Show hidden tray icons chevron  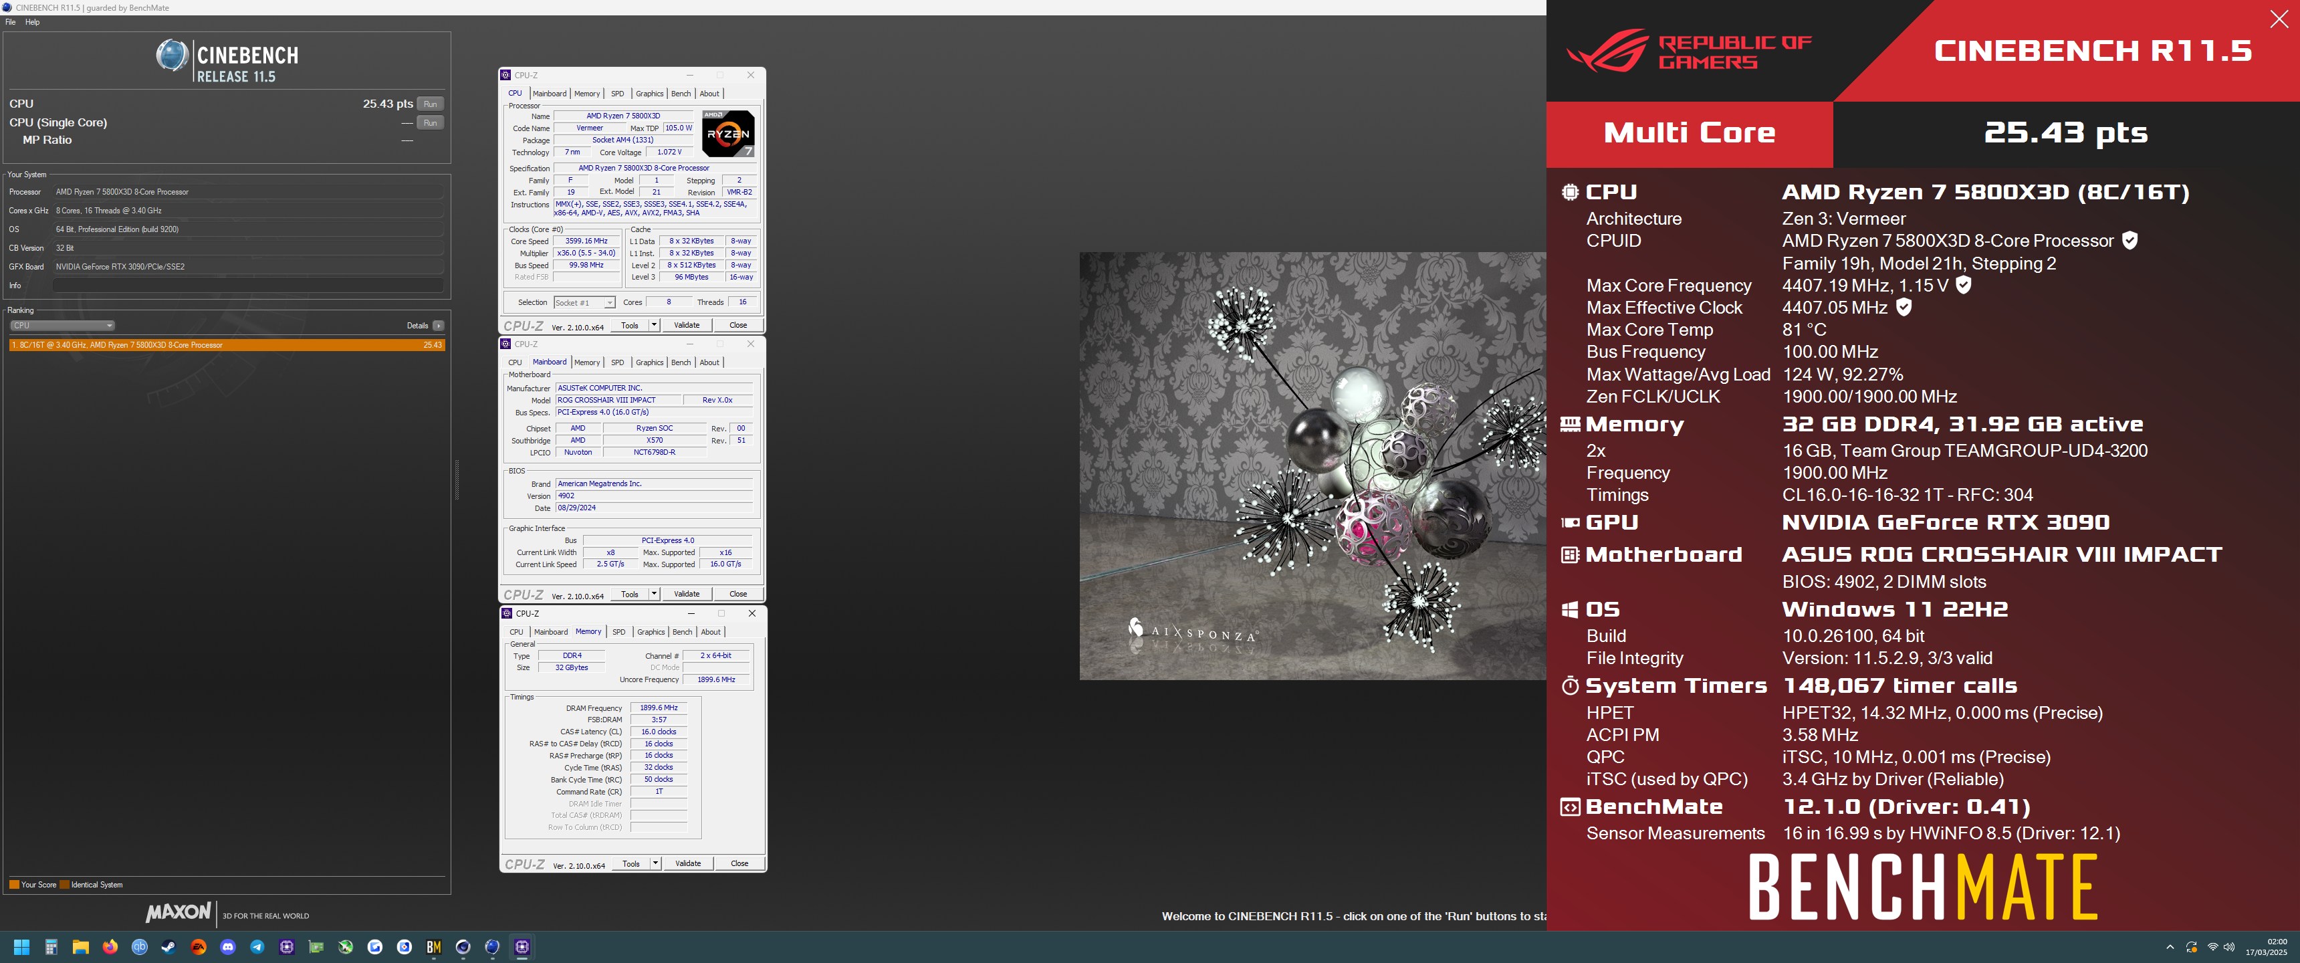click(2170, 947)
